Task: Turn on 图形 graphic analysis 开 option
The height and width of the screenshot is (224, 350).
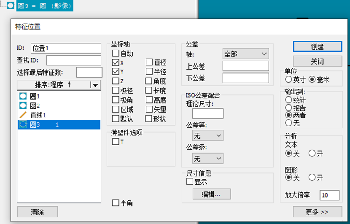Action: tap(312, 178)
